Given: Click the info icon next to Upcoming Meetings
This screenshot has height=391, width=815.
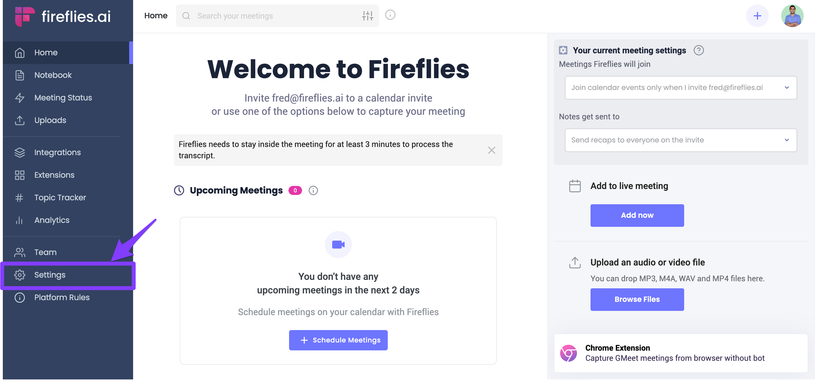Looking at the screenshot, I should (313, 190).
